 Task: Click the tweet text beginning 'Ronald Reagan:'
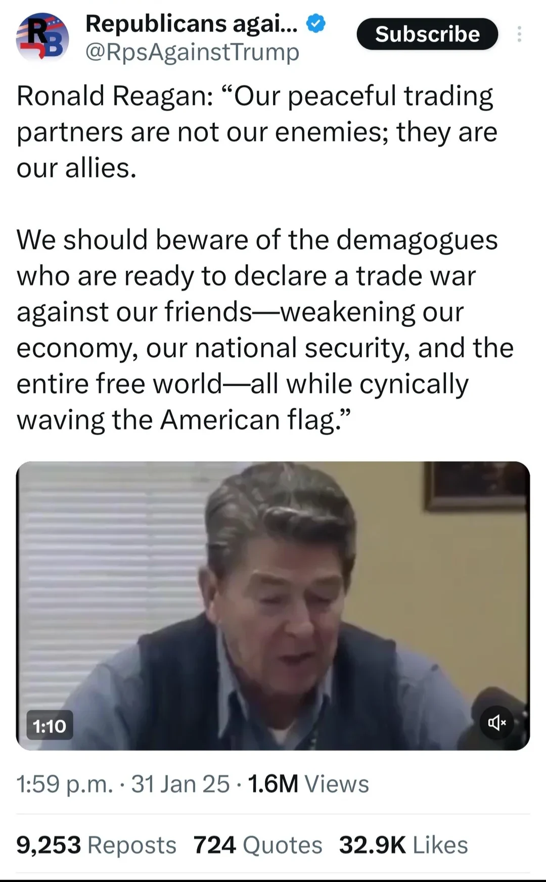coord(257,132)
